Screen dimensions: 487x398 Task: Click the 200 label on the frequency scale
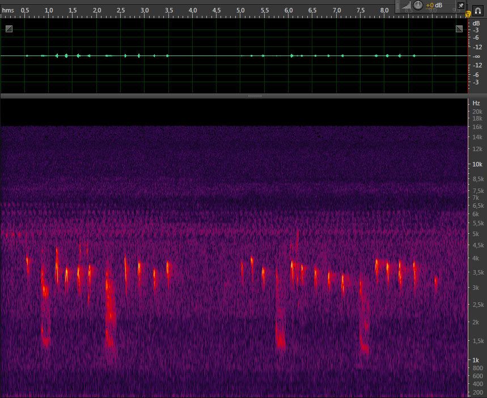pos(478,393)
